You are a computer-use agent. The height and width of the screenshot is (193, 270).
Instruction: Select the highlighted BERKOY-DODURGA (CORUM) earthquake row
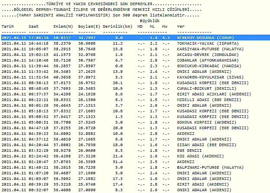click(201, 38)
